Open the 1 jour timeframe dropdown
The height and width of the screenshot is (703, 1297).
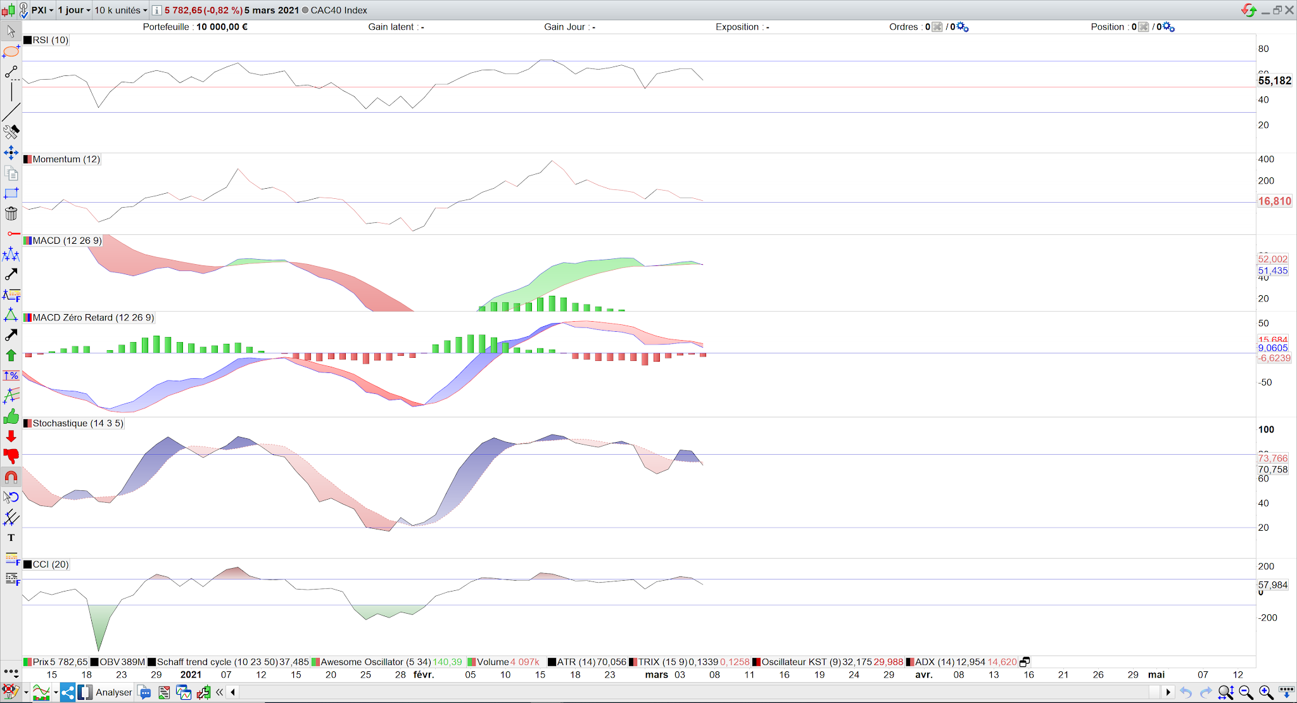(74, 10)
